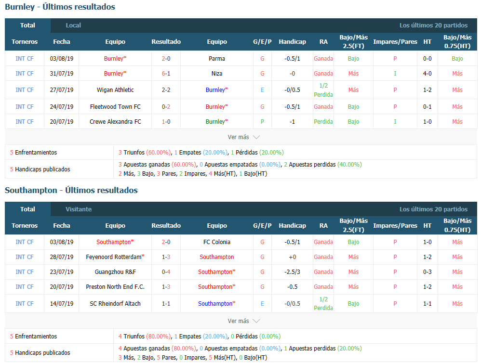Click the date 03/08/19 in Burnley table
This screenshot has height=363, width=481.
[62, 59]
